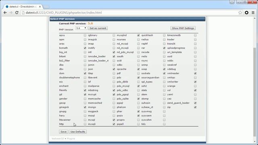Click the Use Defaults button
This screenshot has width=258, height=145.
tap(78, 132)
